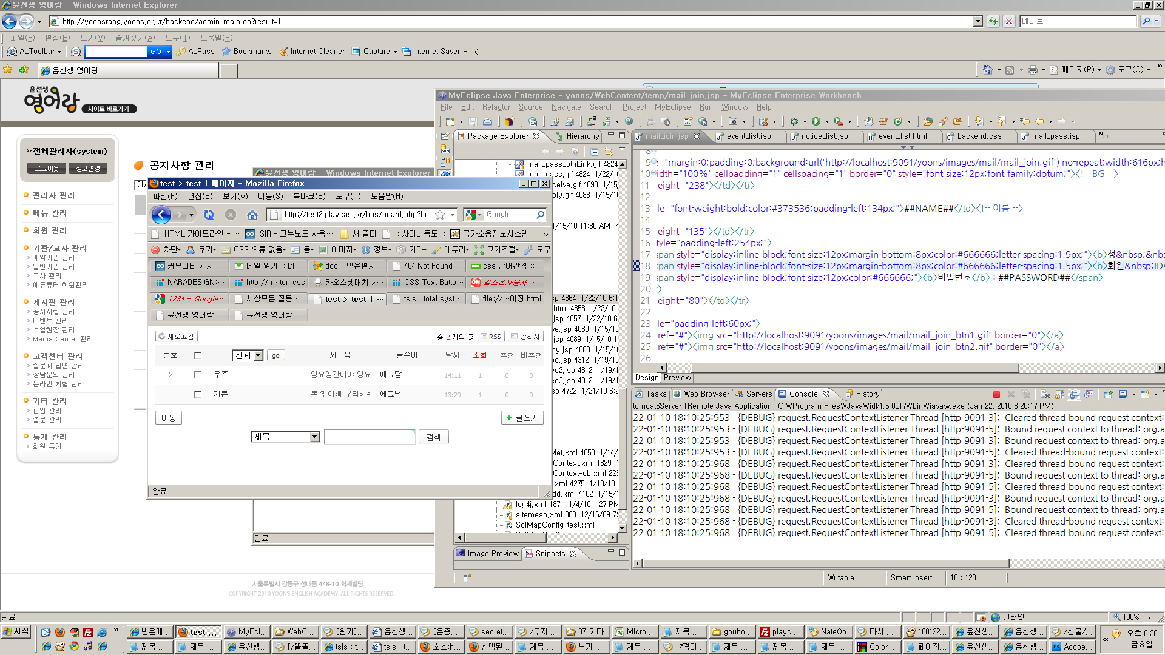Check the checkbox for post 우주
The width and height of the screenshot is (1165, 655).
[197, 375]
